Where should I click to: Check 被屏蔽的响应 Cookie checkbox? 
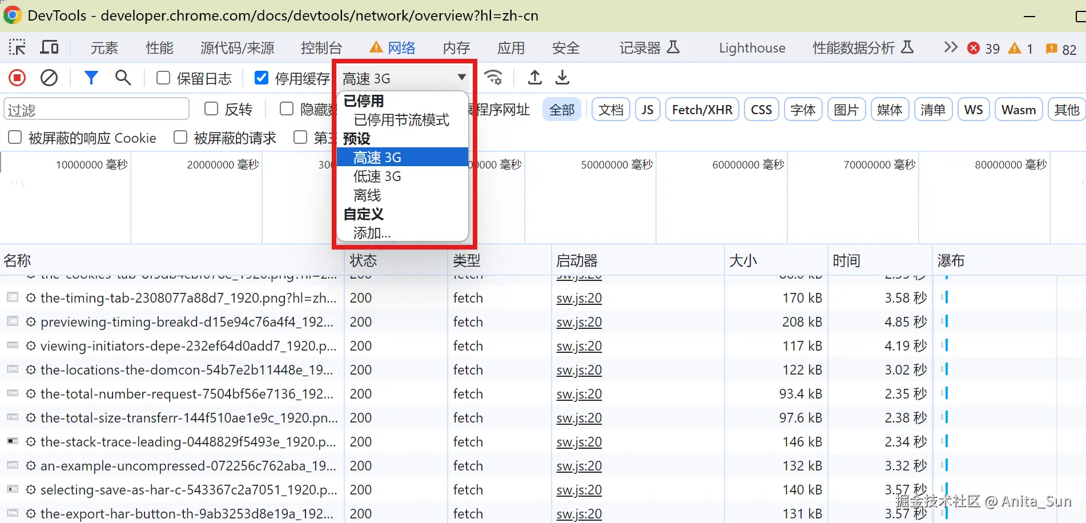(15, 137)
